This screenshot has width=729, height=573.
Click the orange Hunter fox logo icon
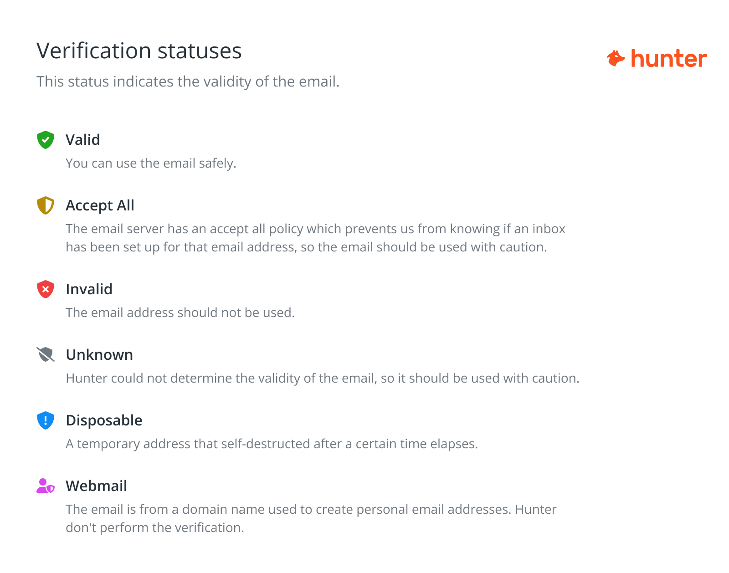coord(616,58)
